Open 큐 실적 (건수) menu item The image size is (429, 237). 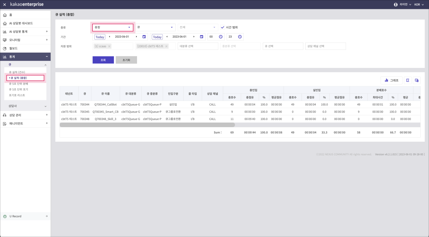coord(17,72)
